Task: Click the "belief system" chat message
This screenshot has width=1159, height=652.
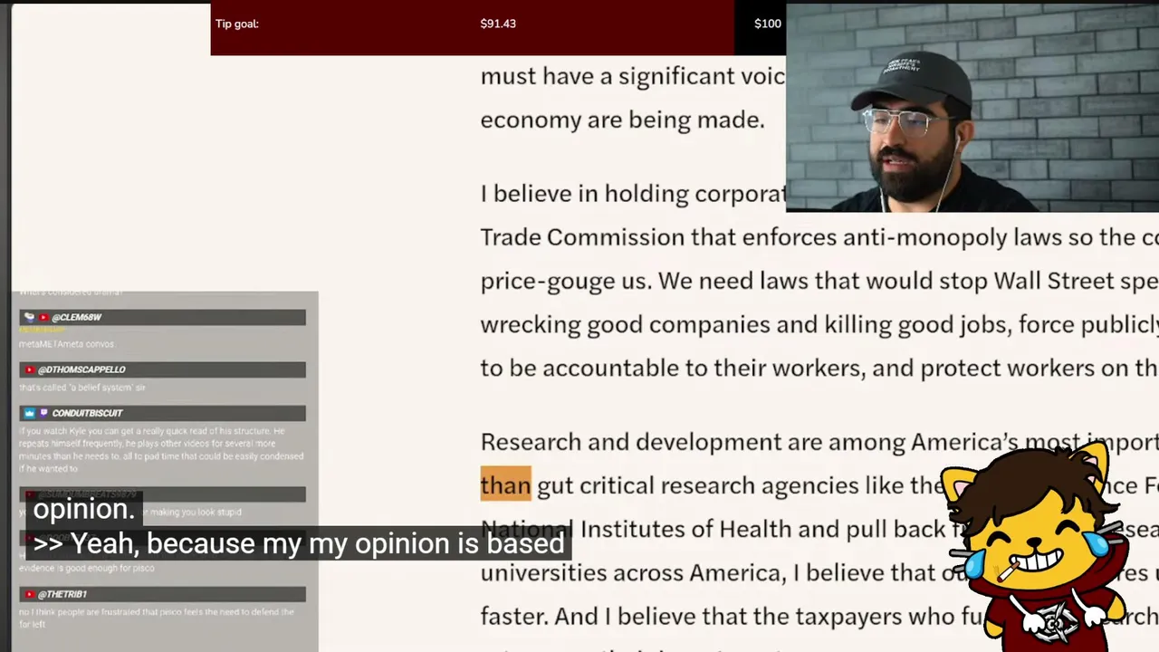Action: click(82, 388)
